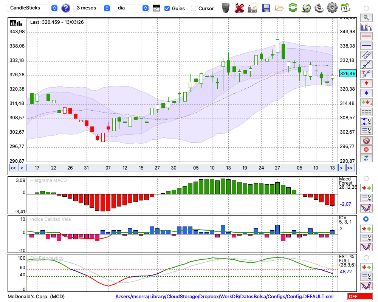Click the MACD panel percent lines button

pyautogui.click(x=366, y=198)
